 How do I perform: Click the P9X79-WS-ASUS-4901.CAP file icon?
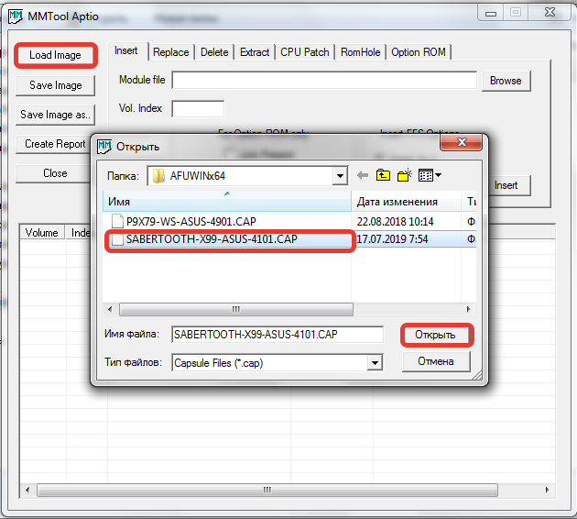(x=117, y=221)
